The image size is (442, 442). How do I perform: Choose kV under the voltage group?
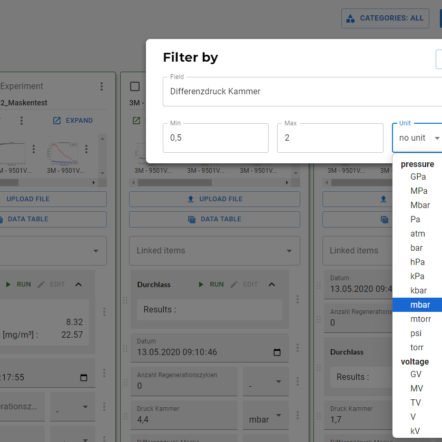pyautogui.click(x=415, y=431)
